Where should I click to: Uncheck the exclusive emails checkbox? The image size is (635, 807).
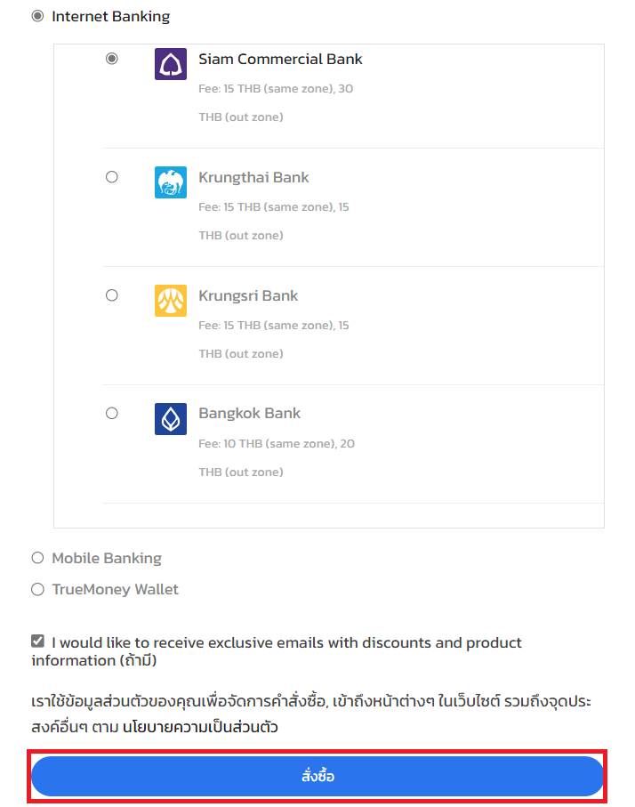click(37, 642)
